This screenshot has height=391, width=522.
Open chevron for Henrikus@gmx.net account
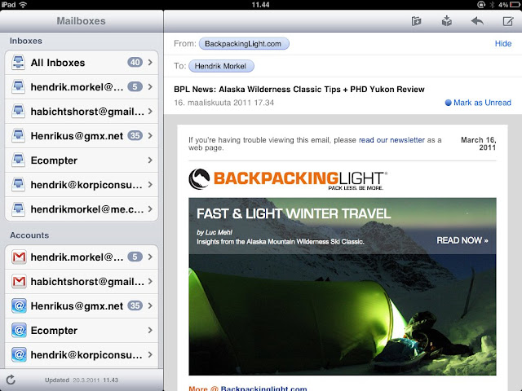150,306
